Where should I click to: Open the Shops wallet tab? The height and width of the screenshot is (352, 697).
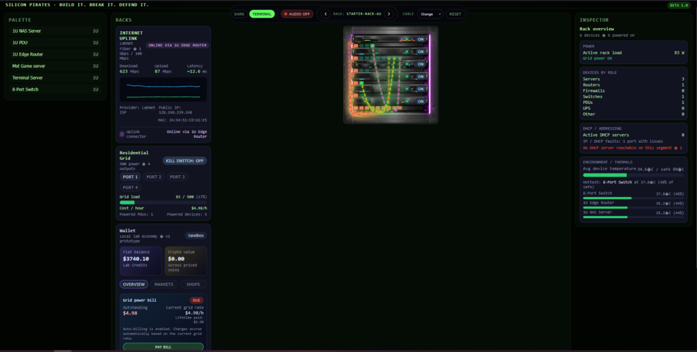pos(193,284)
